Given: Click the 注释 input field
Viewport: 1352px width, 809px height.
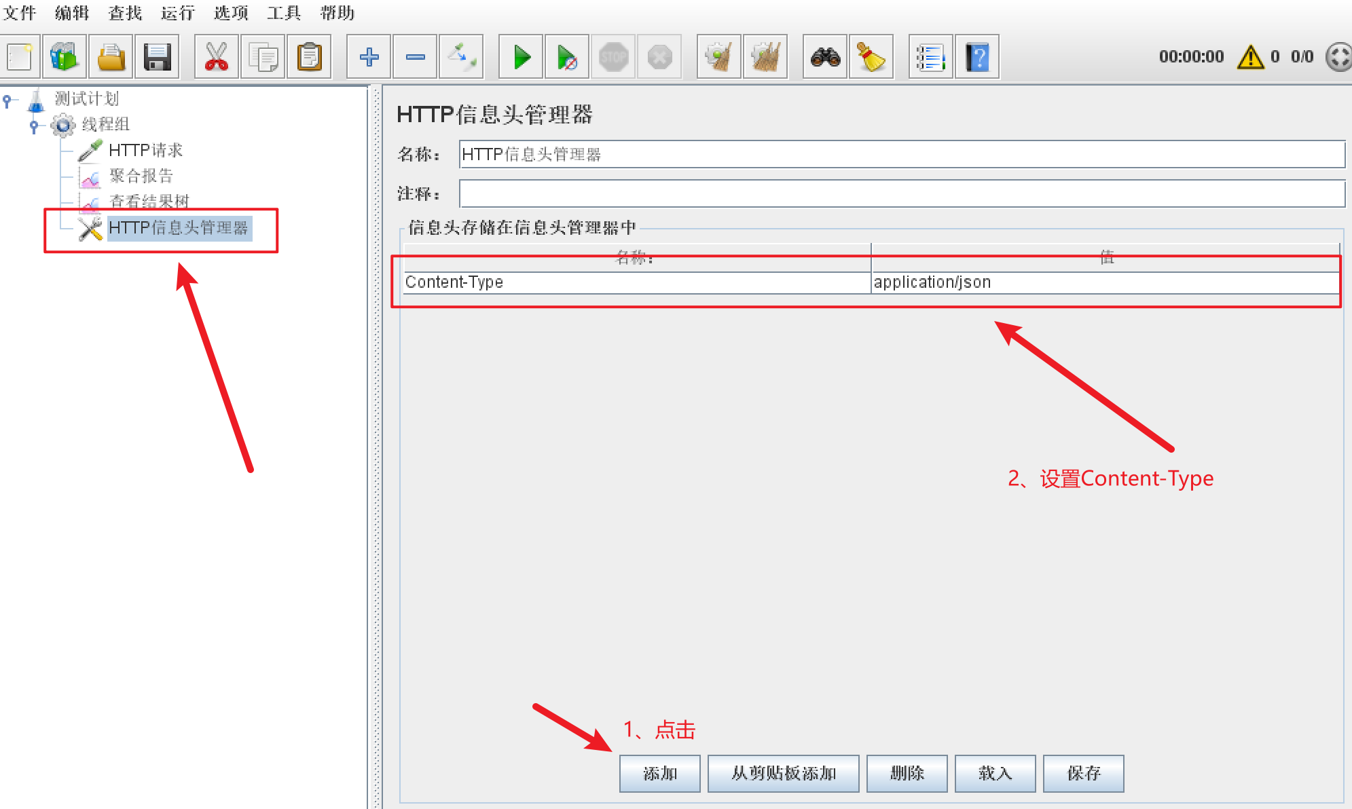Looking at the screenshot, I should pyautogui.click(x=901, y=193).
